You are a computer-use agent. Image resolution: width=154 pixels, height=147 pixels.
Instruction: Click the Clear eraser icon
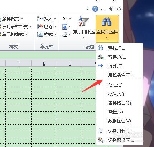[x=65, y=35]
